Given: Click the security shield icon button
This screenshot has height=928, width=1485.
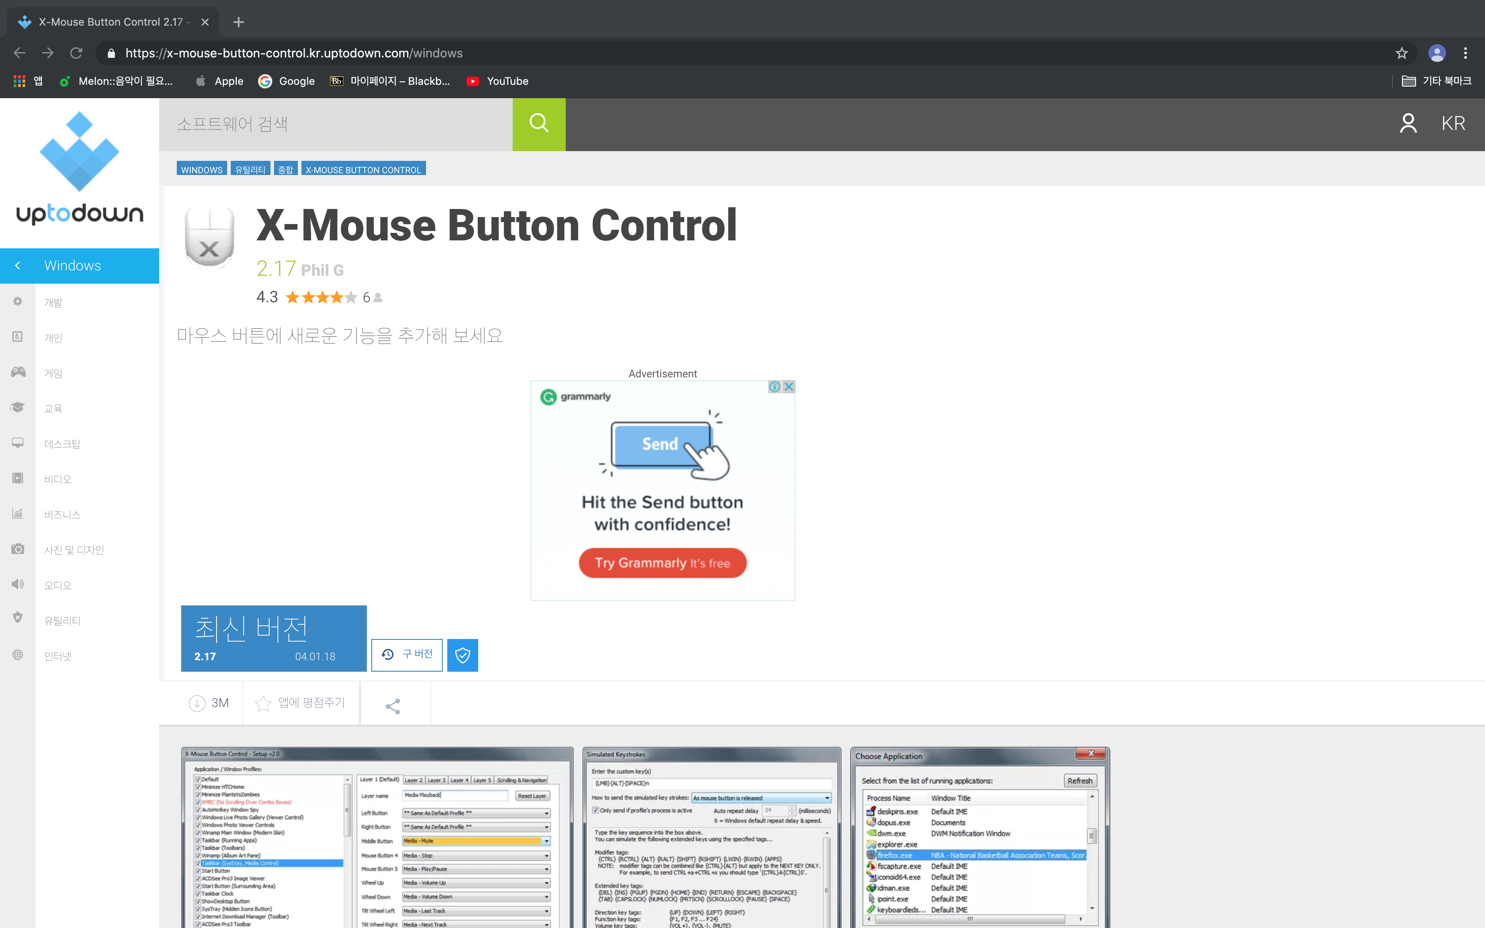Looking at the screenshot, I should [x=462, y=655].
